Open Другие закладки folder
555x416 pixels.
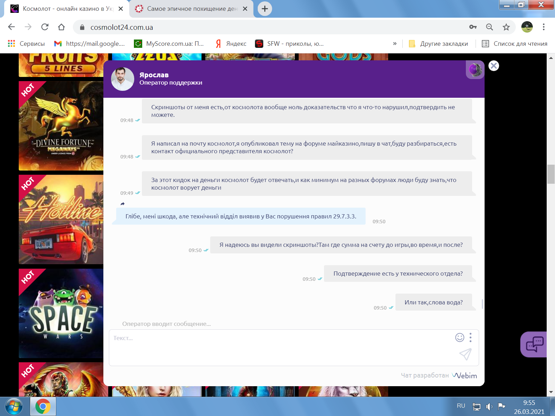coord(438,44)
